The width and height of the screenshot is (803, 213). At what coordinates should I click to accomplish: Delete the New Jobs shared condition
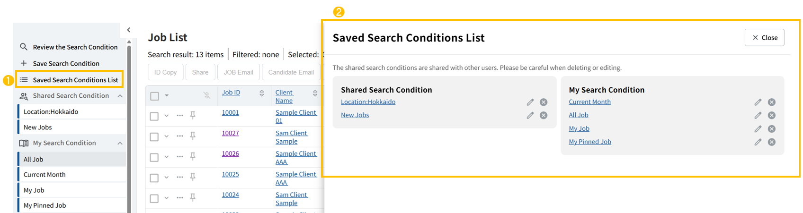(544, 115)
